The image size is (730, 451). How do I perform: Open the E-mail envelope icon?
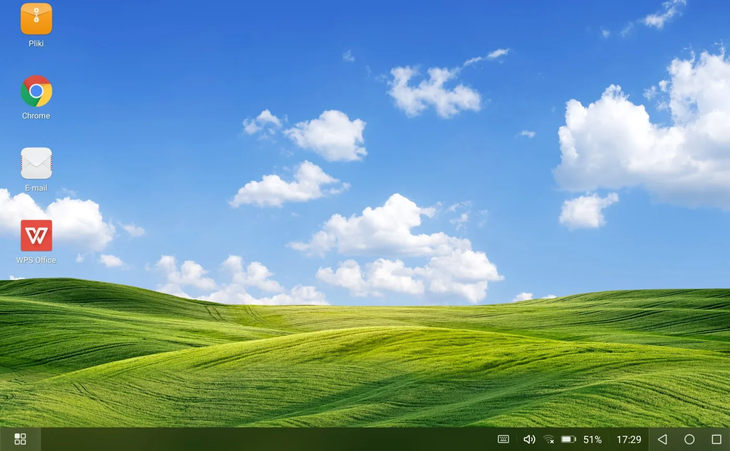tap(36, 163)
